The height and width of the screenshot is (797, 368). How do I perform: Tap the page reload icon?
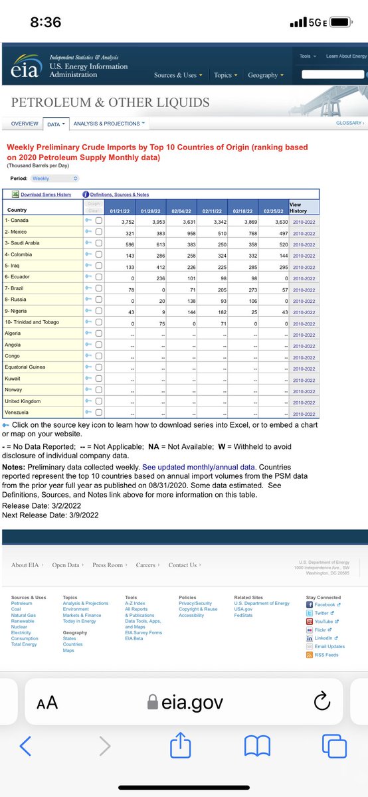[322, 702]
